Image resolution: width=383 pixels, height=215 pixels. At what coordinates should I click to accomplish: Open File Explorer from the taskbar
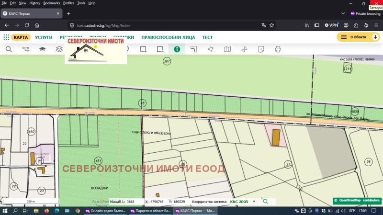coord(36,211)
